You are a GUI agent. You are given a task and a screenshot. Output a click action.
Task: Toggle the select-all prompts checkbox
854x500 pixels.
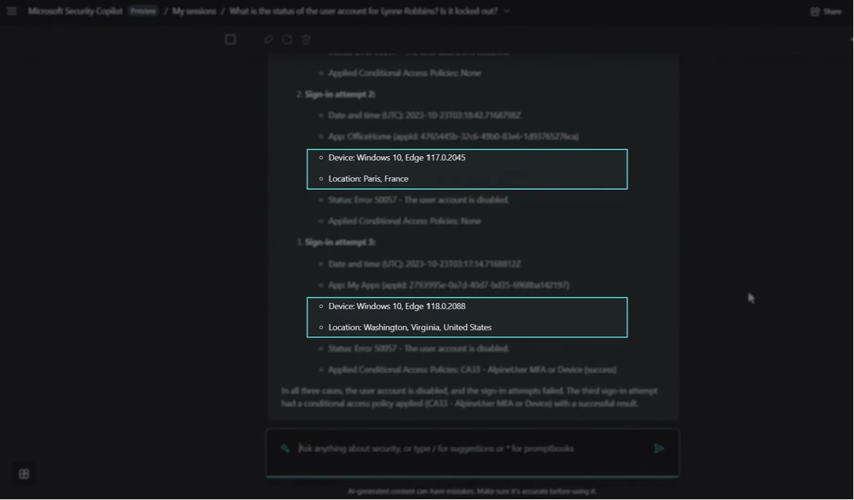[230, 39]
